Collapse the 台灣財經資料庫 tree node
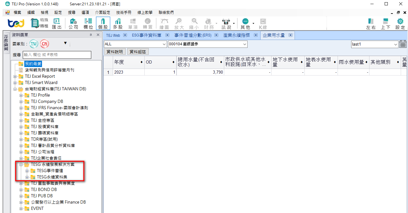Image resolution: width=408 pixels, height=213 pixels. pos(15,89)
